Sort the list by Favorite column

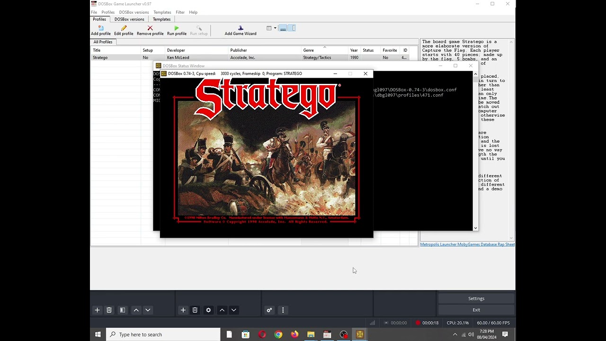coord(391,50)
